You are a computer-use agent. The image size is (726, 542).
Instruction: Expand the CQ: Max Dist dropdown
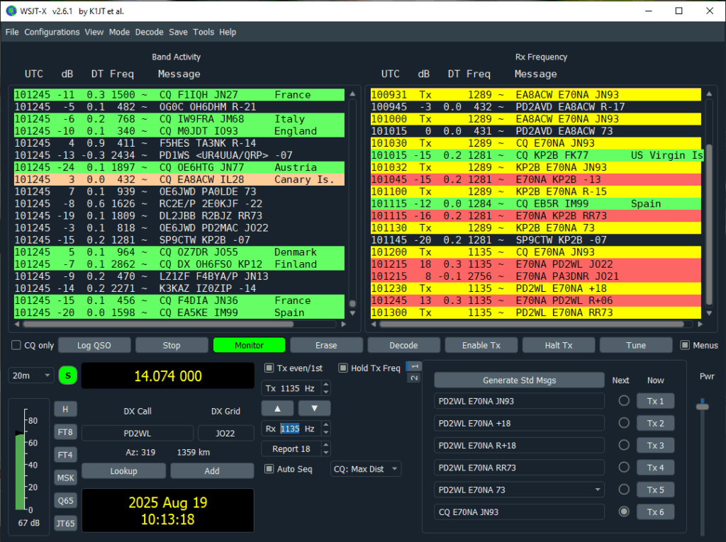[366, 469]
